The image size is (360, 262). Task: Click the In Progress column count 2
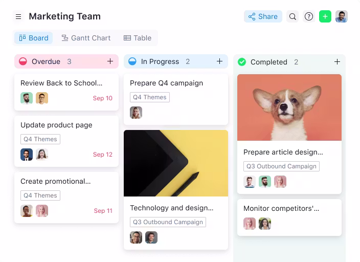click(x=188, y=61)
